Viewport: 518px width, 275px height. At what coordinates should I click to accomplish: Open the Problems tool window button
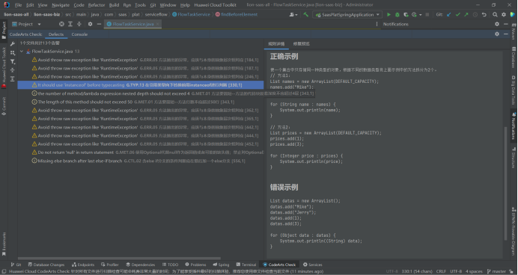(195, 265)
